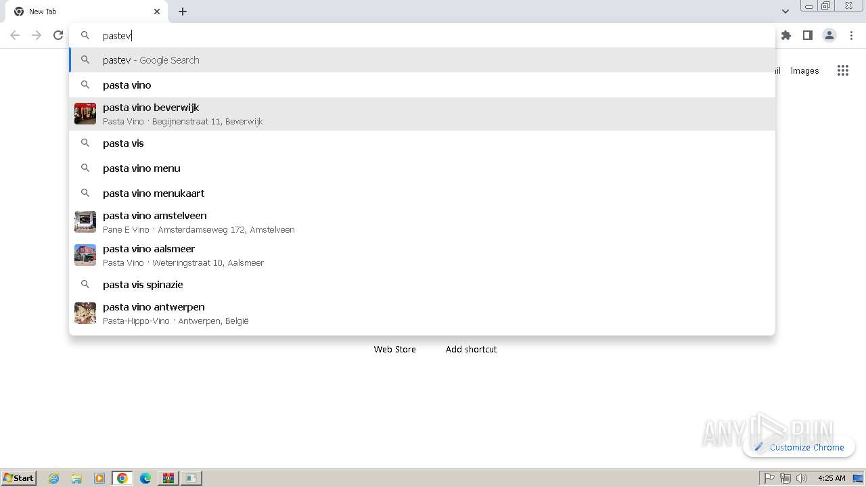Click the Amstelveen restaurant thumbnail
The image size is (866, 487).
click(x=85, y=222)
